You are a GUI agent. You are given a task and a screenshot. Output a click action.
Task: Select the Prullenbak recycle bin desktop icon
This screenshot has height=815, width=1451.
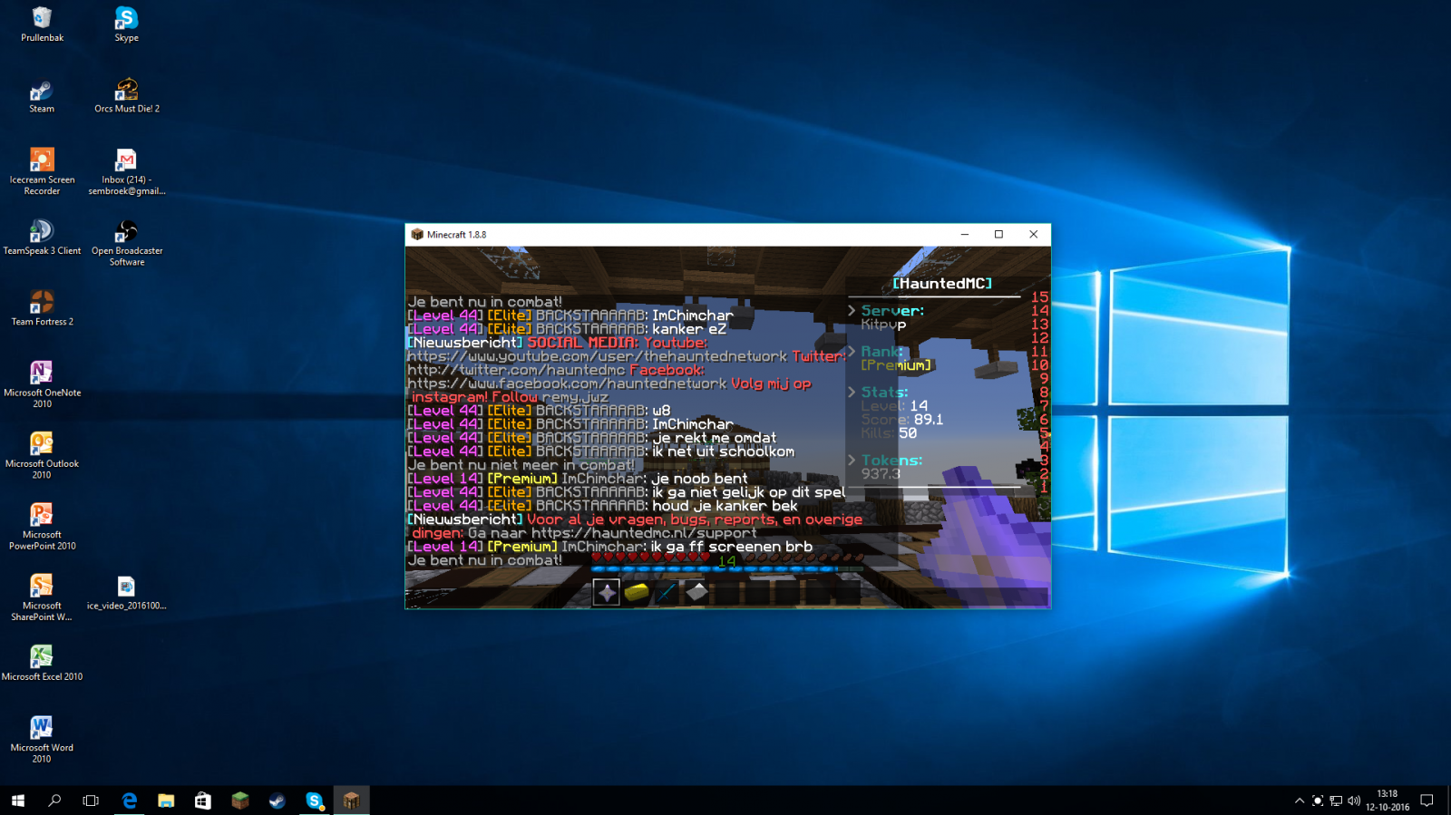click(42, 24)
